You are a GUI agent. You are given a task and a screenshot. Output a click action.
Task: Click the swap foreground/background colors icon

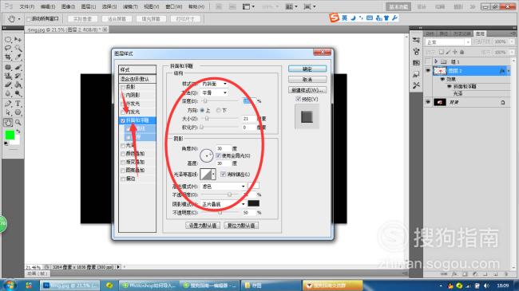[x=18, y=132]
